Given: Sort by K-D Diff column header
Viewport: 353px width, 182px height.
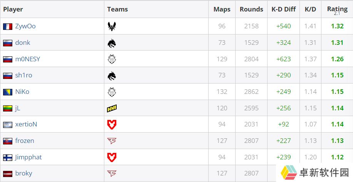Looking at the screenshot, I should pyautogui.click(x=284, y=10).
